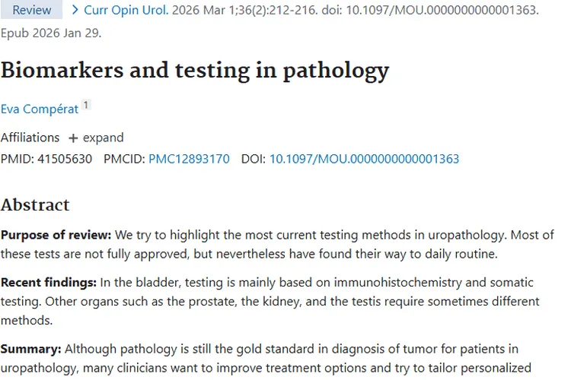This screenshot has height=380, width=571.
Task: Click the plus icon beside Affiliations
Action: (73, 138)
